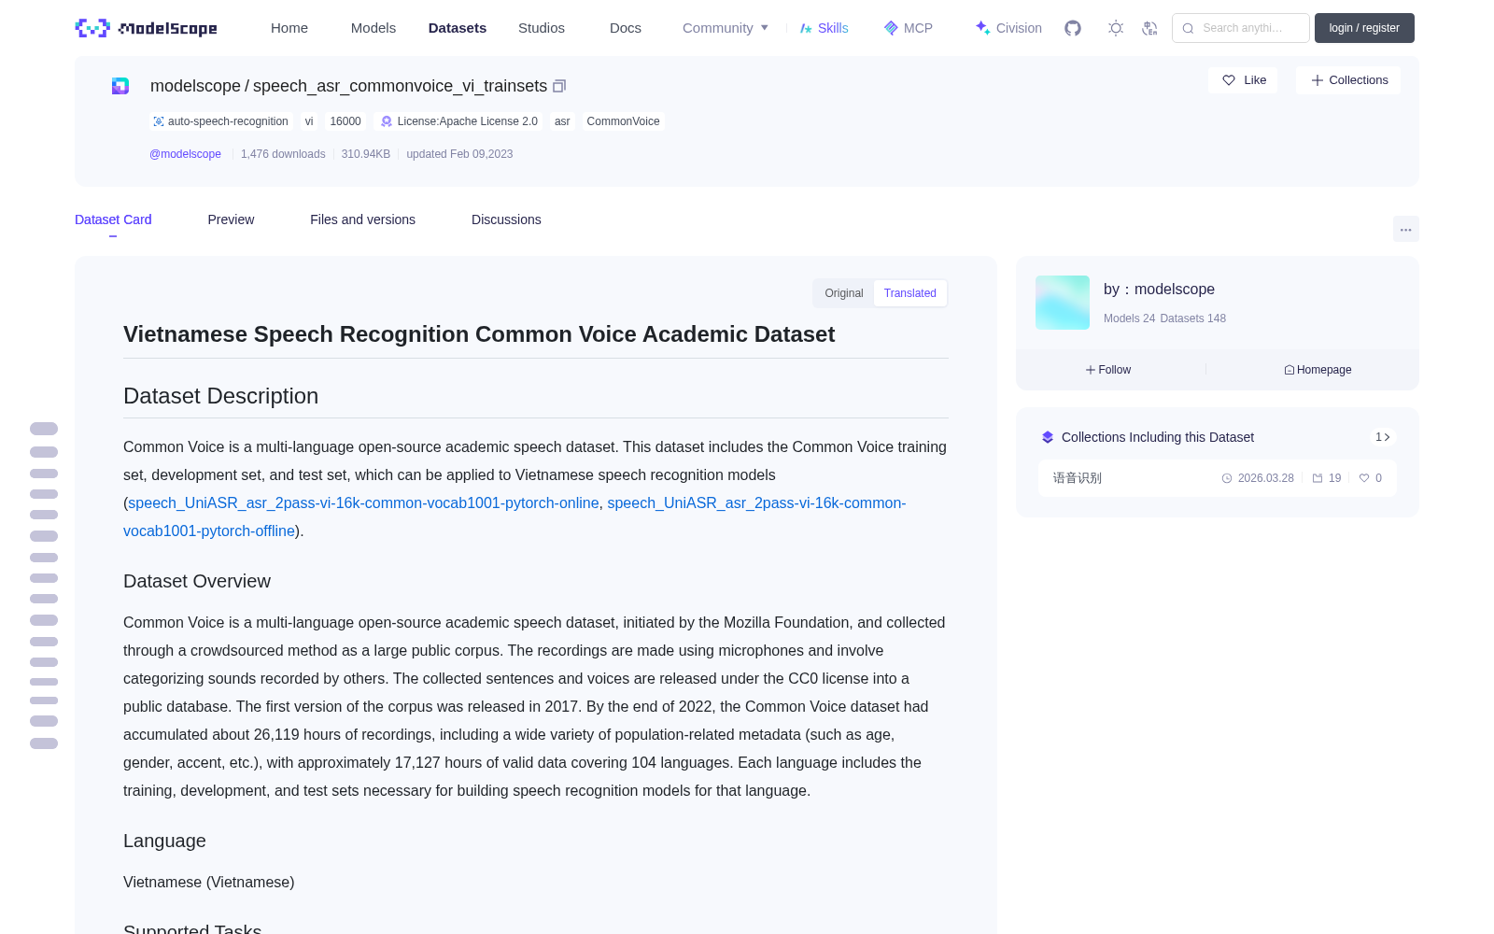Click the Apache License 2.0 tag

[x=458, y=121]
